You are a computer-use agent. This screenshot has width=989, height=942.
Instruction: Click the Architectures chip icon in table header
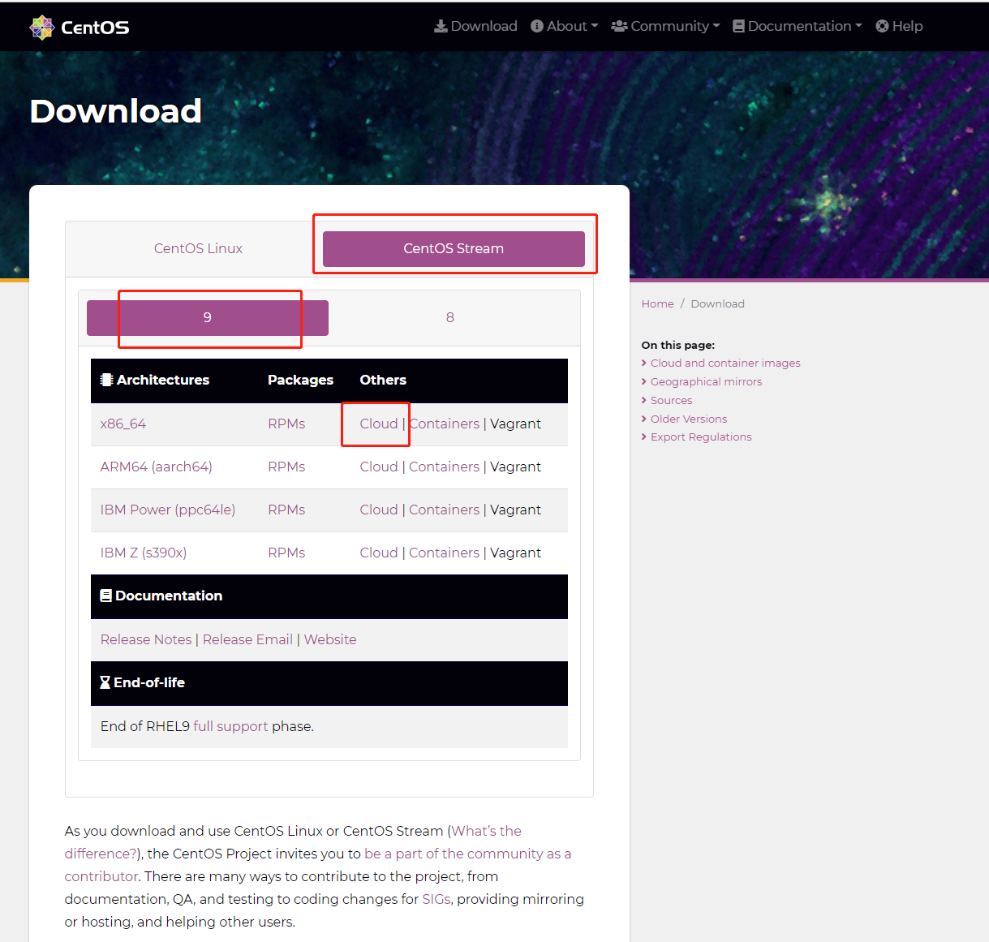tap(106, 380)
